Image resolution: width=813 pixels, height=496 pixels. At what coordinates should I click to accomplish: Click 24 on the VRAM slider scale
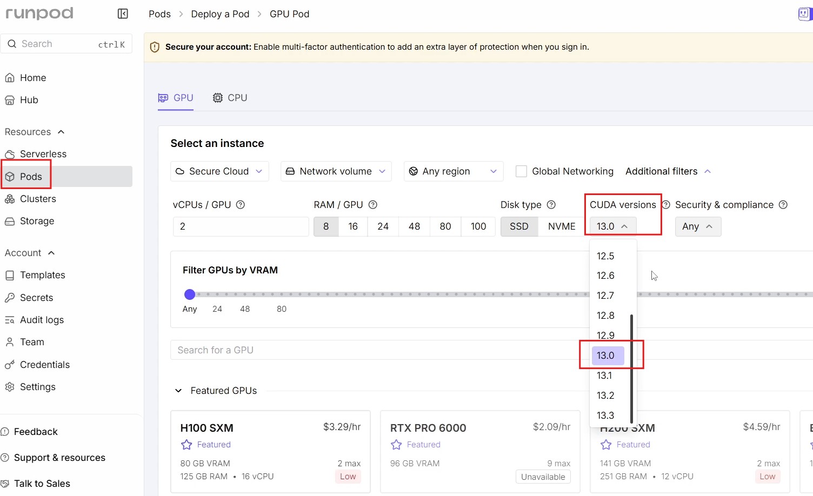[217, 309]
